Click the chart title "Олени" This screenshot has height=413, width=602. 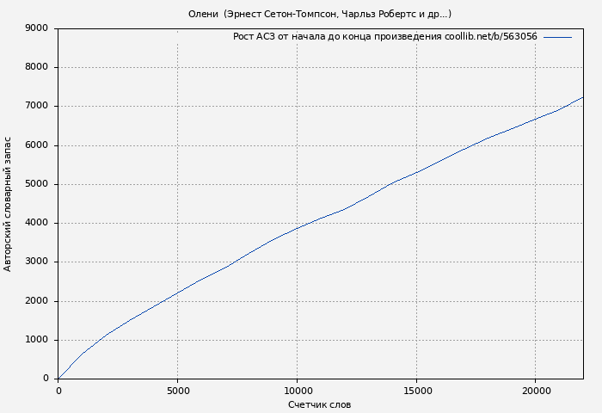click(319, 14)
